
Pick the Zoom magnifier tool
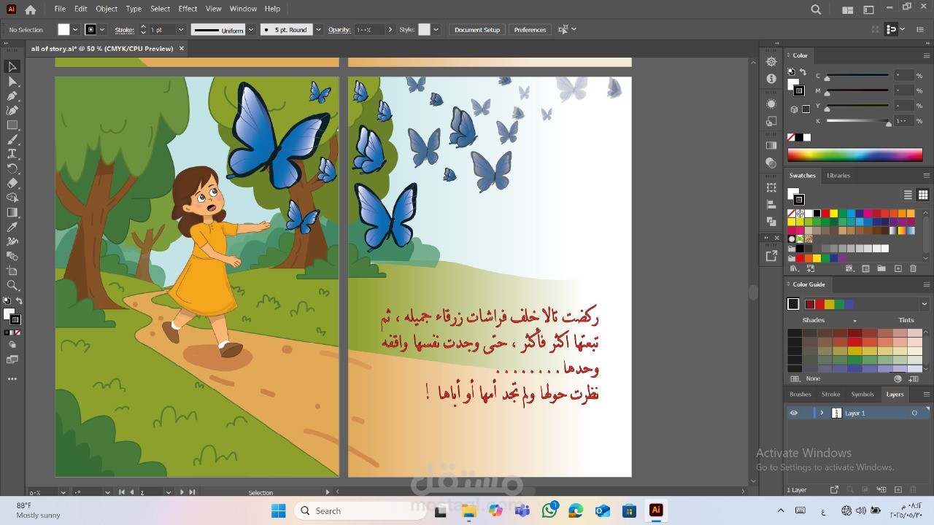tap(12, 285)
